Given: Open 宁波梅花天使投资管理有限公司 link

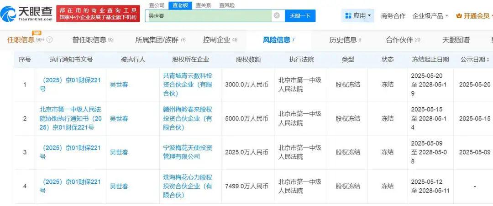Looking at the screenshot, I should [x=188, y=152].
